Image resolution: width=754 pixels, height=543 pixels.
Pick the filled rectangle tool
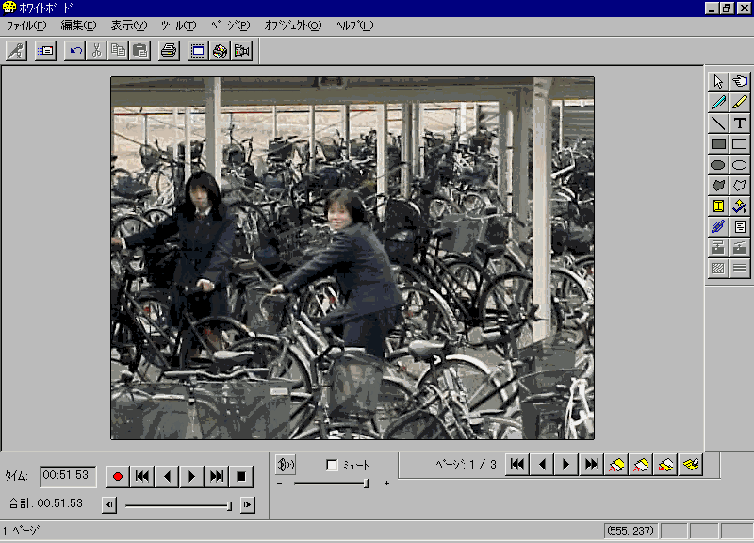(x=719, y=144)
